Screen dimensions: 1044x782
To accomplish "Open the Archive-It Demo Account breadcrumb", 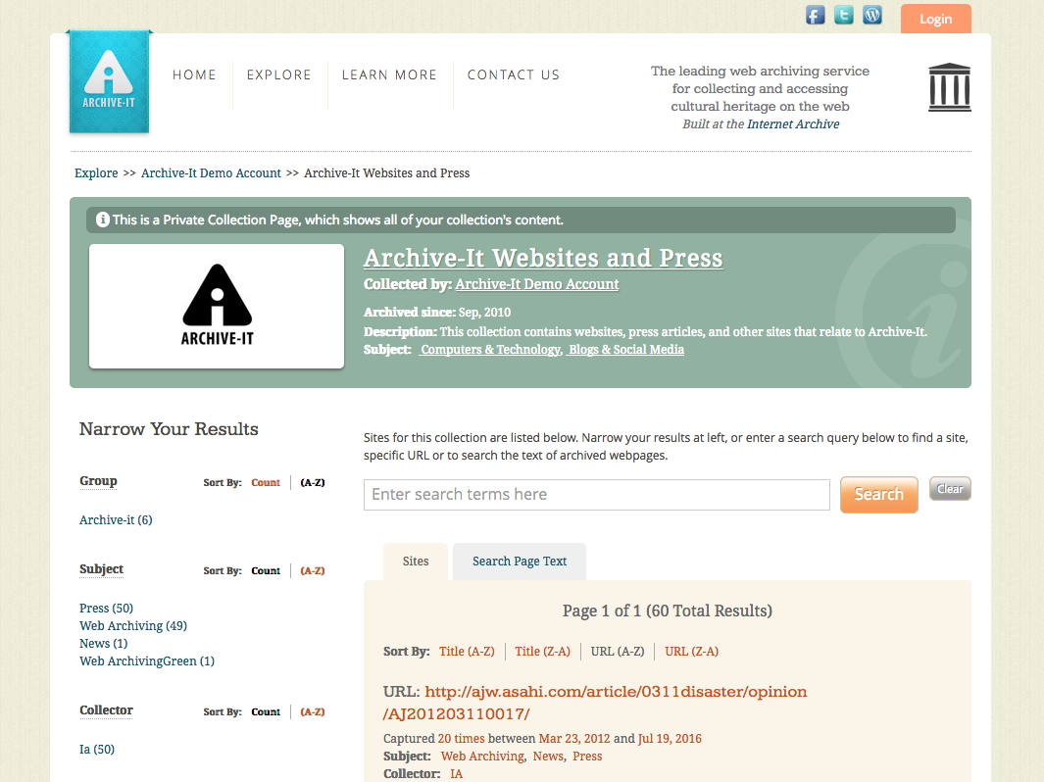I will click(211, 173).
